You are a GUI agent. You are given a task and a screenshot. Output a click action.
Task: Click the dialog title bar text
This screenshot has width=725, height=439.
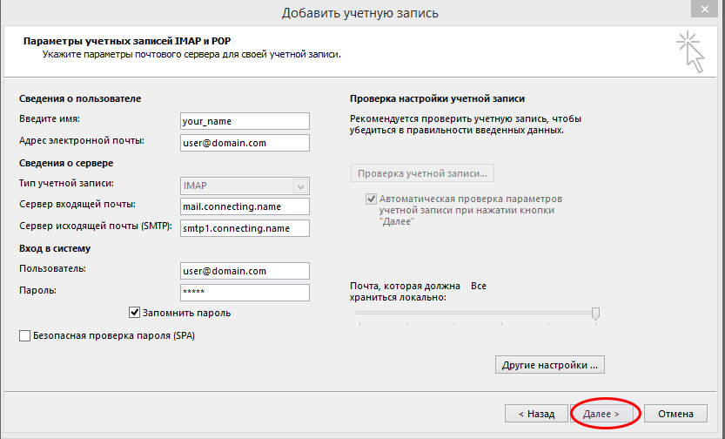click(x=360, y=12)
